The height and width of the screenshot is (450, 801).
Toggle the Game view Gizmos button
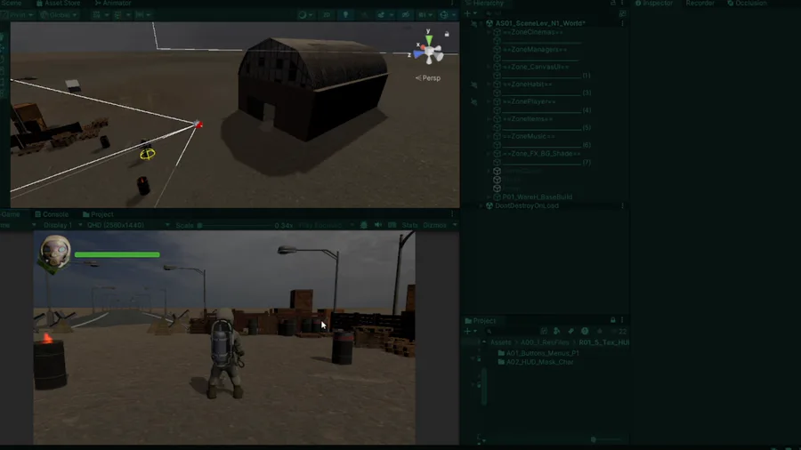tap(434, 225)
